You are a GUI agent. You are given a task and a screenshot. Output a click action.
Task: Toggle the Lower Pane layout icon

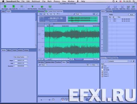pos(115,7)
